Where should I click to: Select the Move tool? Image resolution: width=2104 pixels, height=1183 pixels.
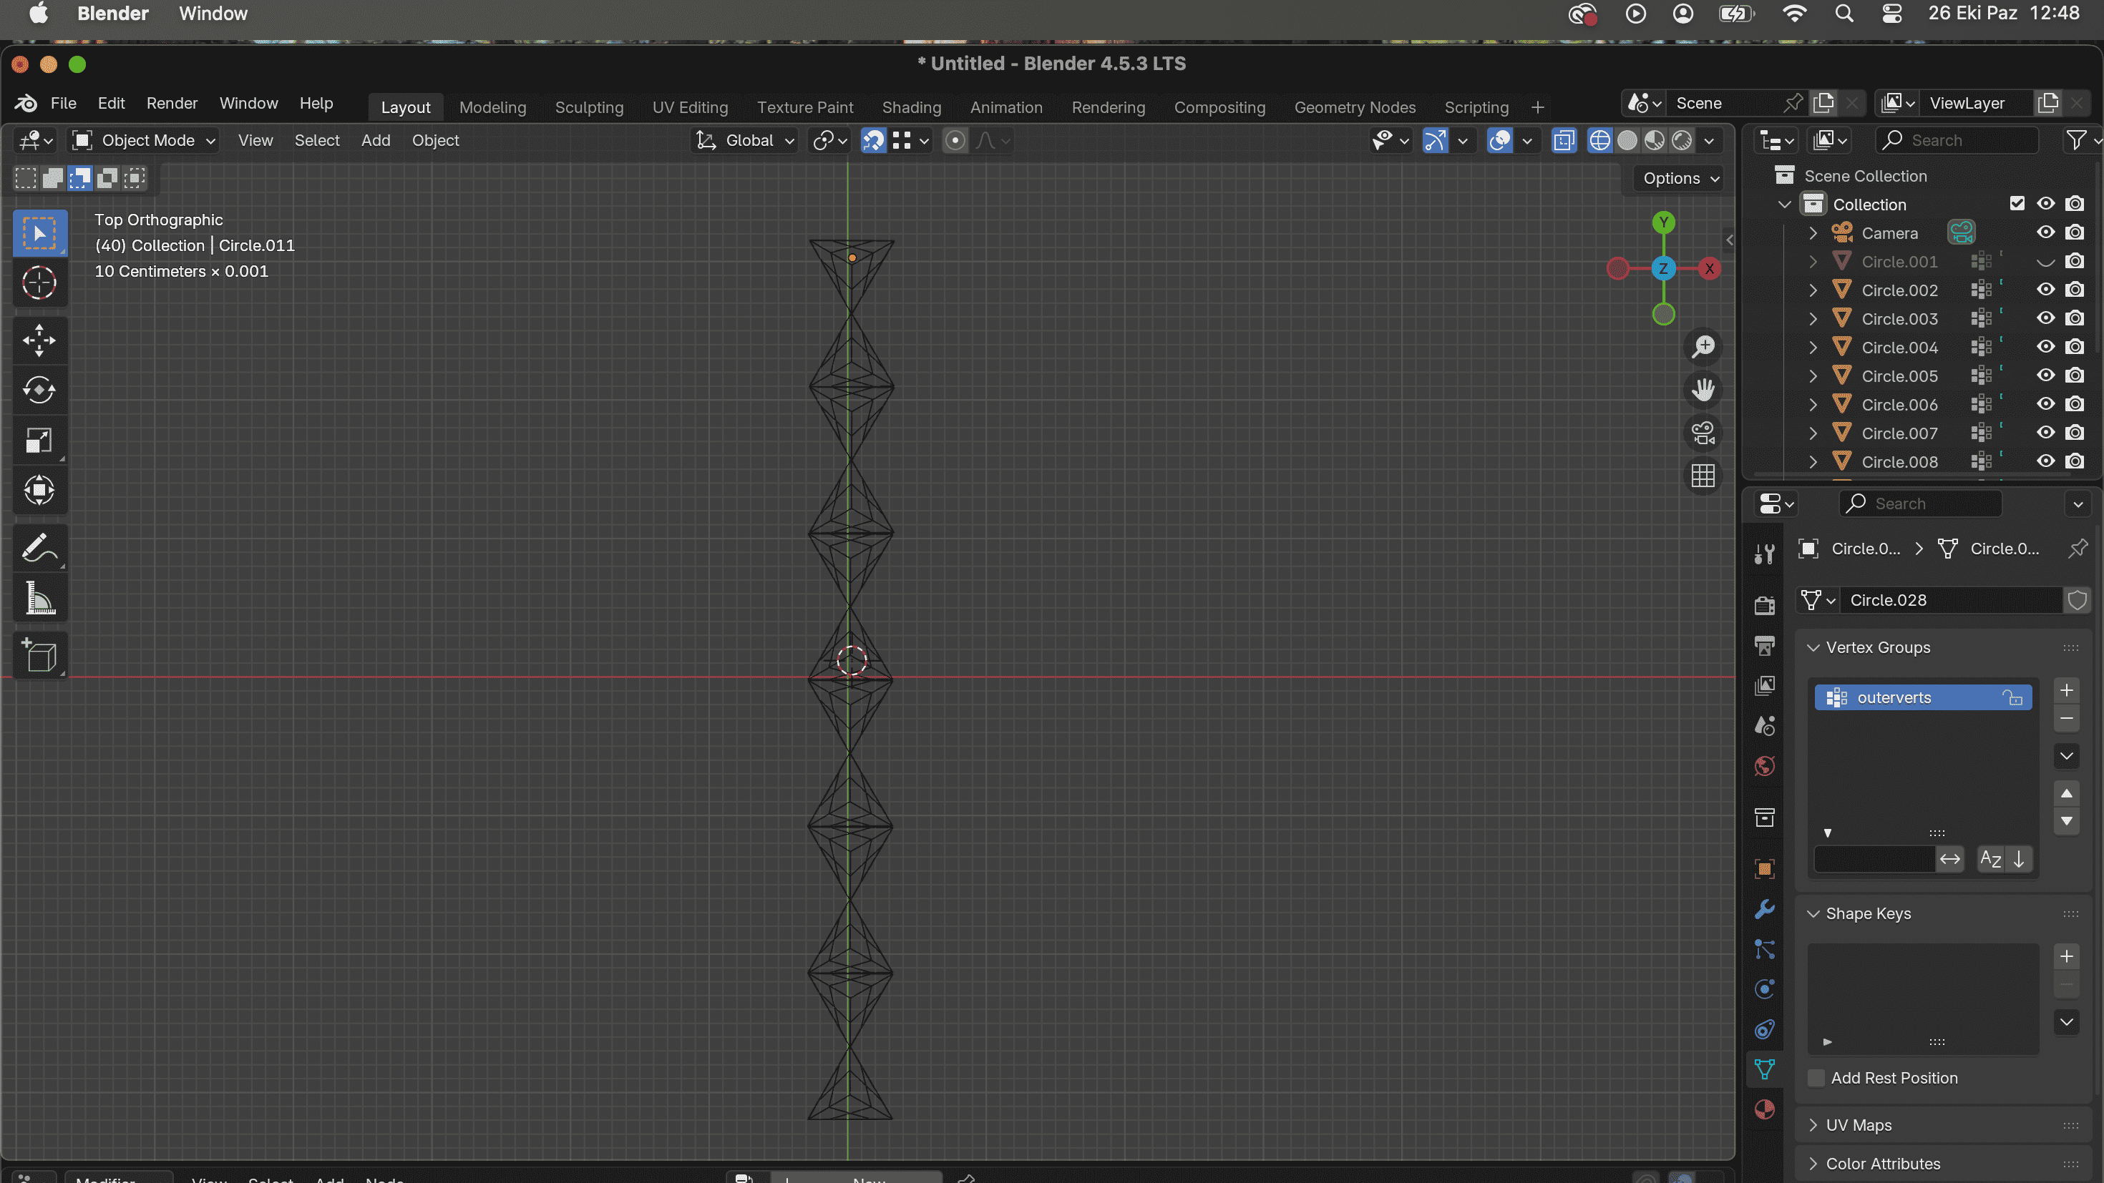point(39,340)
